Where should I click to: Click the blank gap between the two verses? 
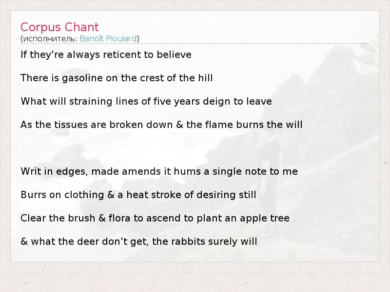click(x=146, y=148)
